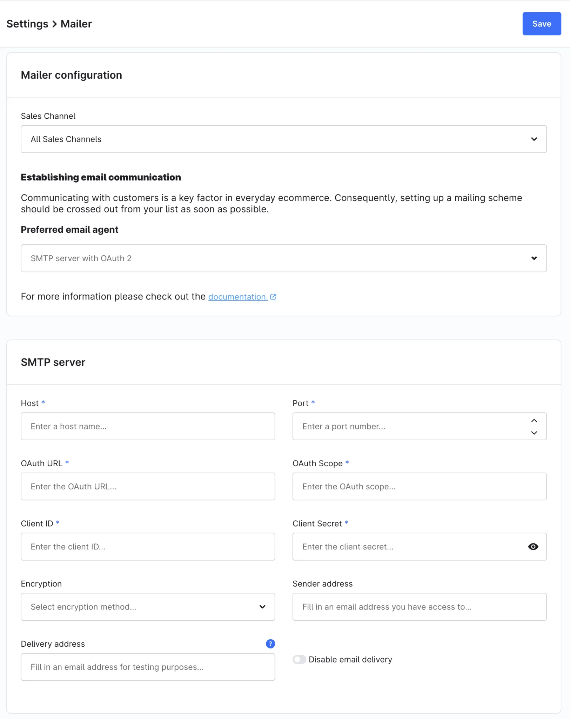The height and width of the screenshot is (719, 570).
Task: Click the Save button
Action: 541,24
